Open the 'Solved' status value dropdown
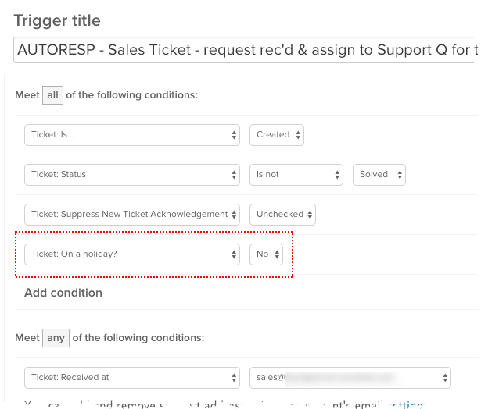 click(x=379, y=174)
